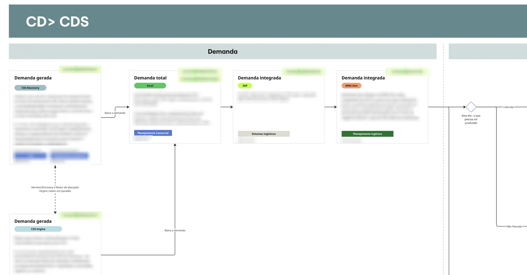This screenshot has height=275, width=527.
Task: Click "Baixa a demanda" label beside CDS Discovery card
Action: 115,113
